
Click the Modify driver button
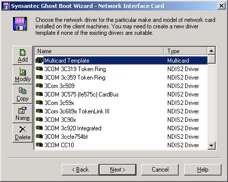click(x=22, y=75)
